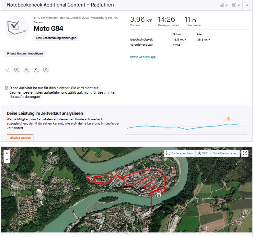Click the privacy lock icon
The height and width of the screenshot is (237, 253).
pyautogui.click(x=6, y=88)
